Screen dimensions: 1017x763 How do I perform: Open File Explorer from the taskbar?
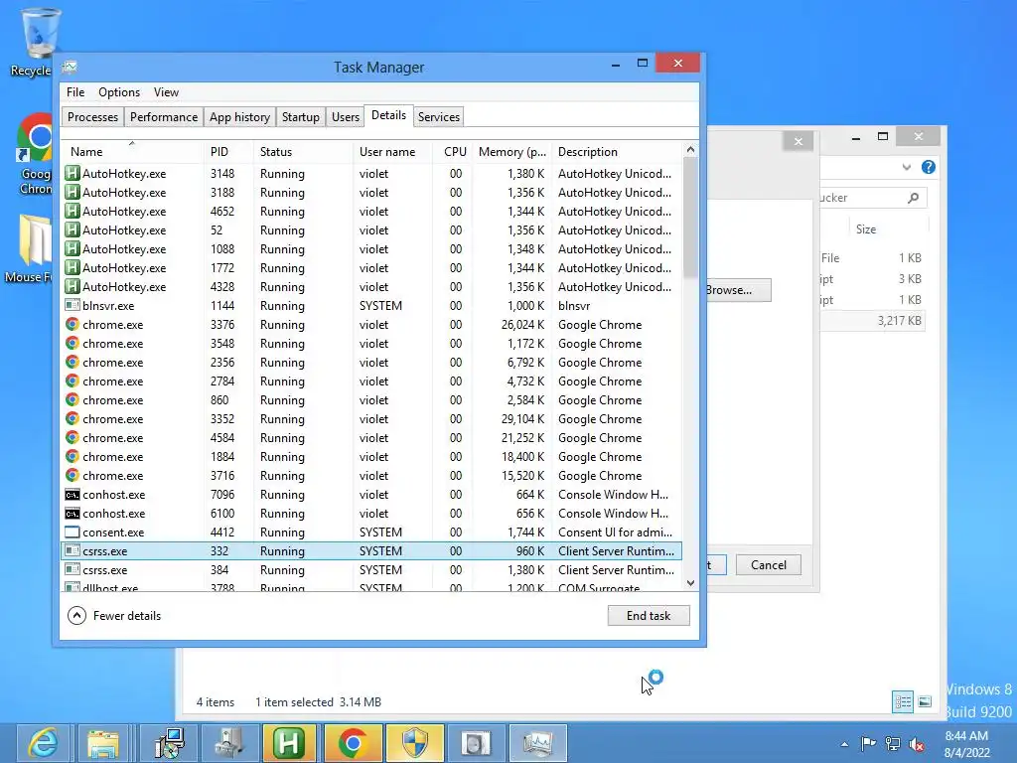[x=103, y=743]
